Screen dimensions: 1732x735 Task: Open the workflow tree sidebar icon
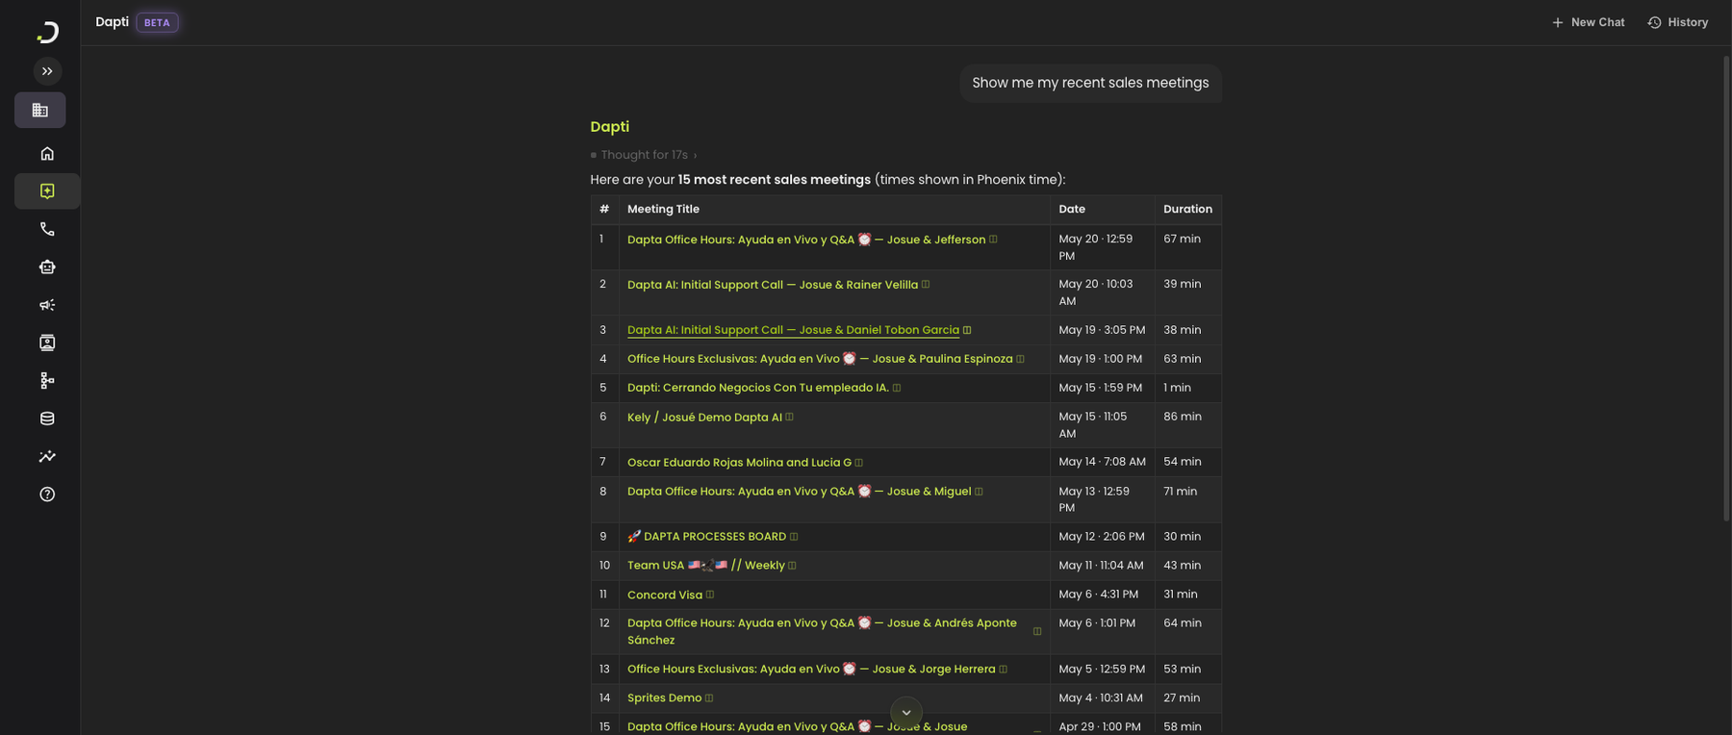pos(47,381)
